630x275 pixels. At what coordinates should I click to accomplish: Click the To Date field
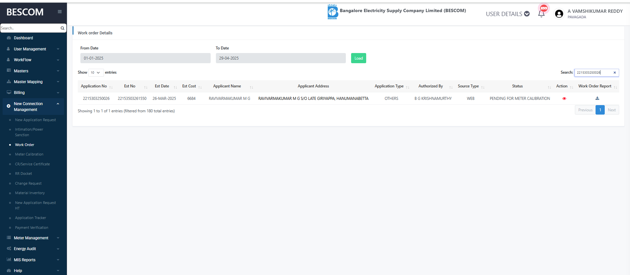pos(281,58)
